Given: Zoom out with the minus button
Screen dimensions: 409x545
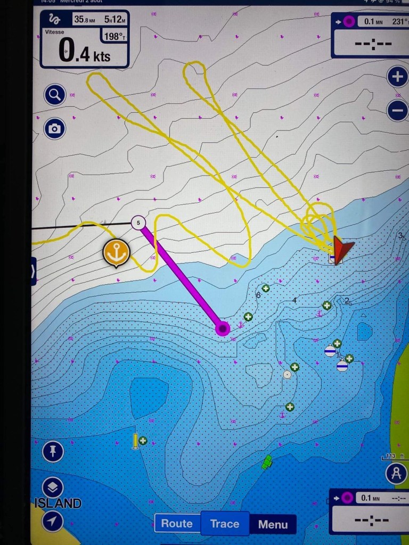Looking at the screenshot, I should tap(397, 111).
